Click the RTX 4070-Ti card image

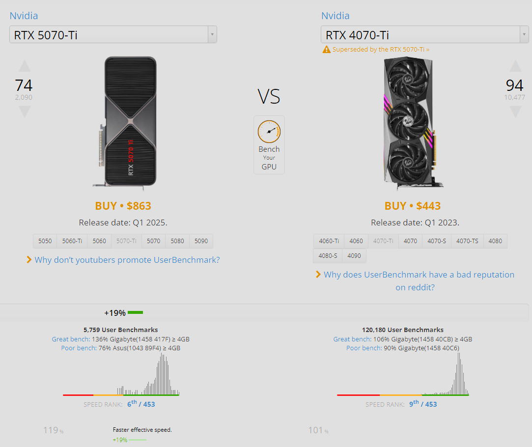point(409,123)
